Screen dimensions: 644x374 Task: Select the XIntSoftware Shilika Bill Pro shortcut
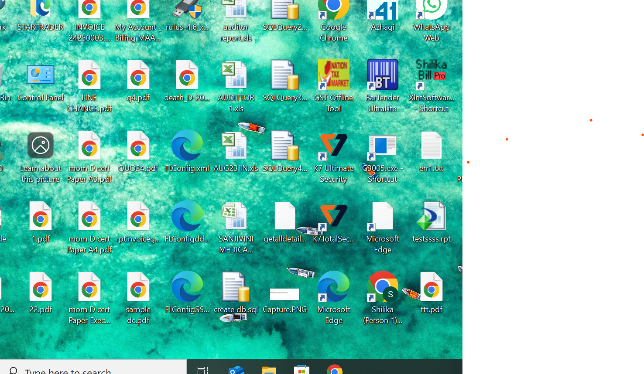click(431, 75)
